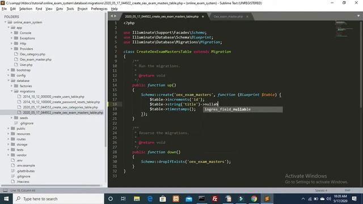363x204 pixels.
Task: Click the unsaved dot on the active tab
Action: [x=203, y=16]
